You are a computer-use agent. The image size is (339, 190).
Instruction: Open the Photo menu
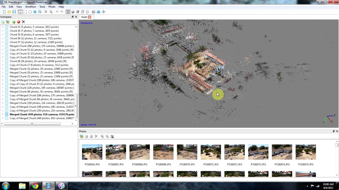tap(52, 7)
